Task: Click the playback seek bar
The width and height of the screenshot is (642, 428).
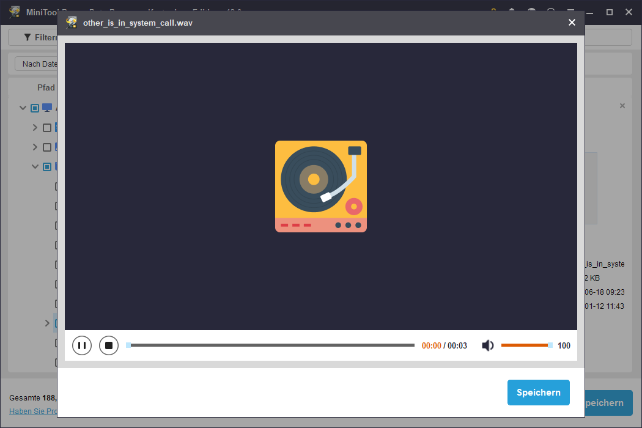Action: [270, 345]
